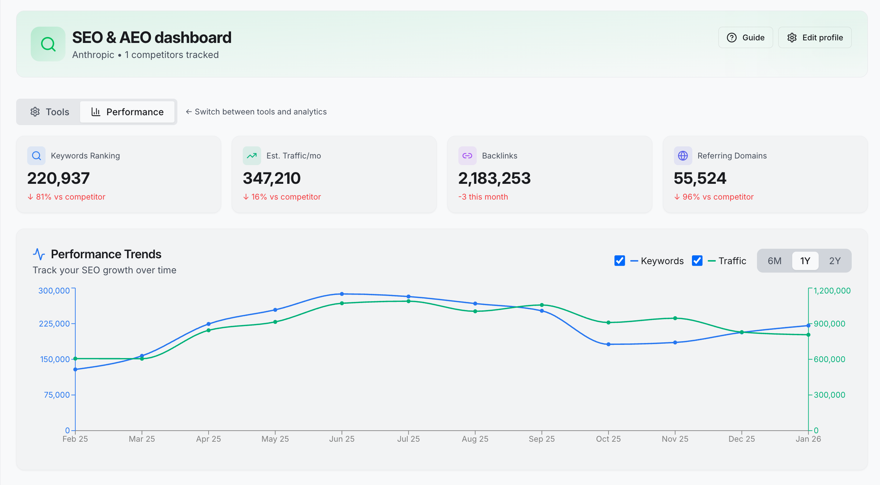Click the Est. Traffic trending-up icon
This screenshot has height=485, width=880.
coord(252,156)
